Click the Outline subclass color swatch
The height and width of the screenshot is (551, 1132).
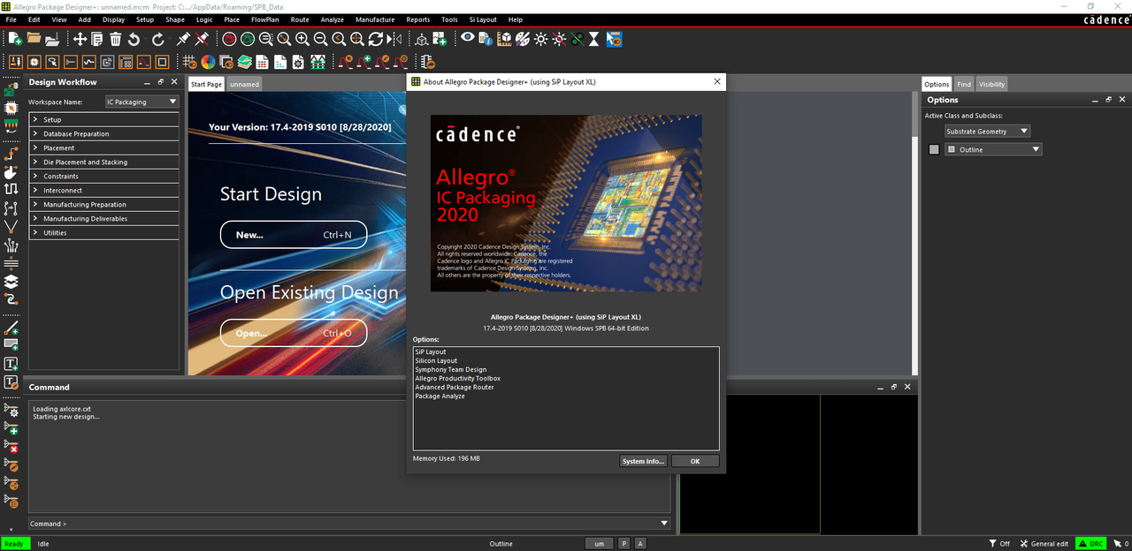[934, 149]
